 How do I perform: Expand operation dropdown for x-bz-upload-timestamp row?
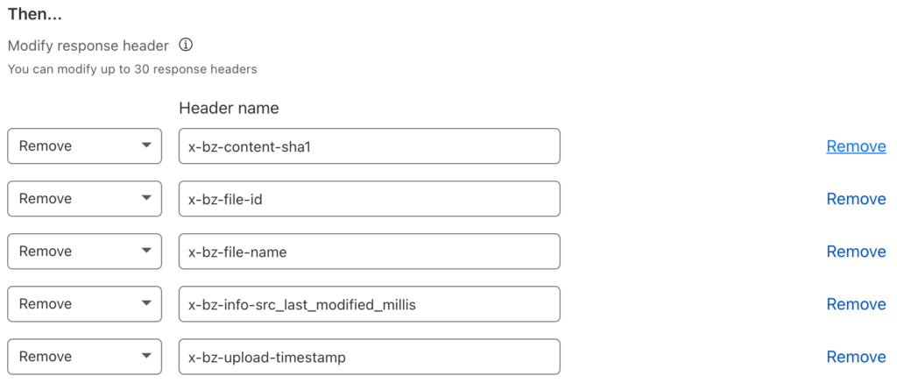[84, 357]
